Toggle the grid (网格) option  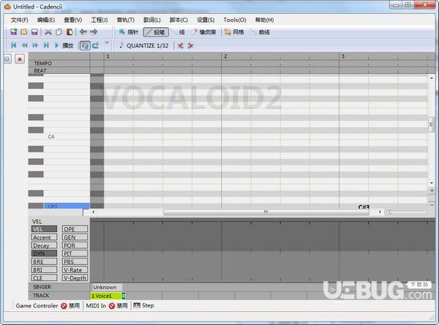click(x=234, y=32)
